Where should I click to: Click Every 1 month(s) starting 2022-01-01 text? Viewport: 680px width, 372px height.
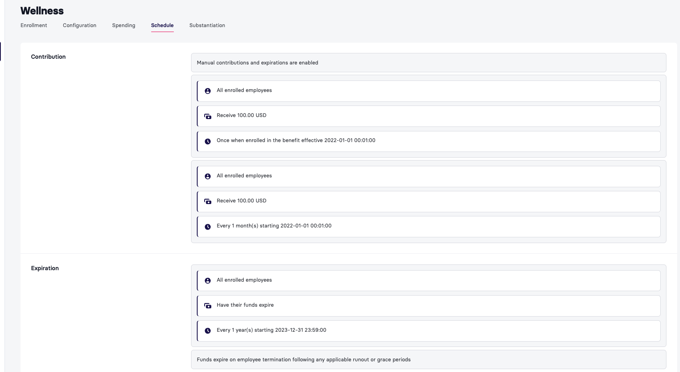pos(274,226)
